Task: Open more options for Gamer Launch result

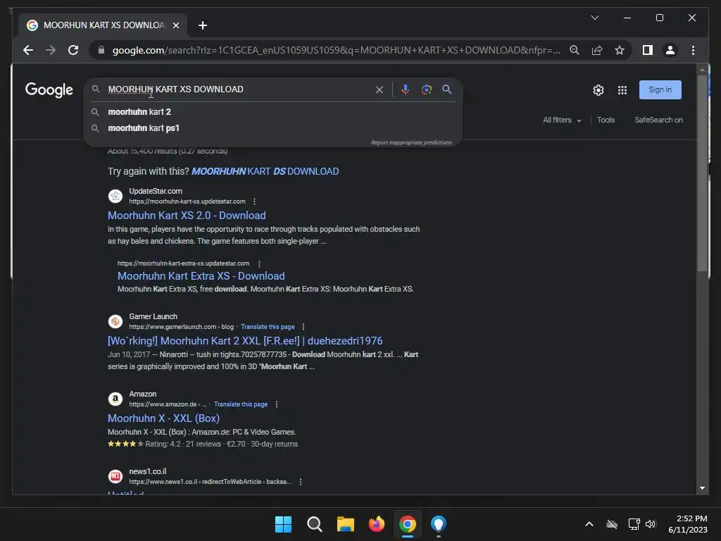Action: pyautogui.click(x=303, y=327)
